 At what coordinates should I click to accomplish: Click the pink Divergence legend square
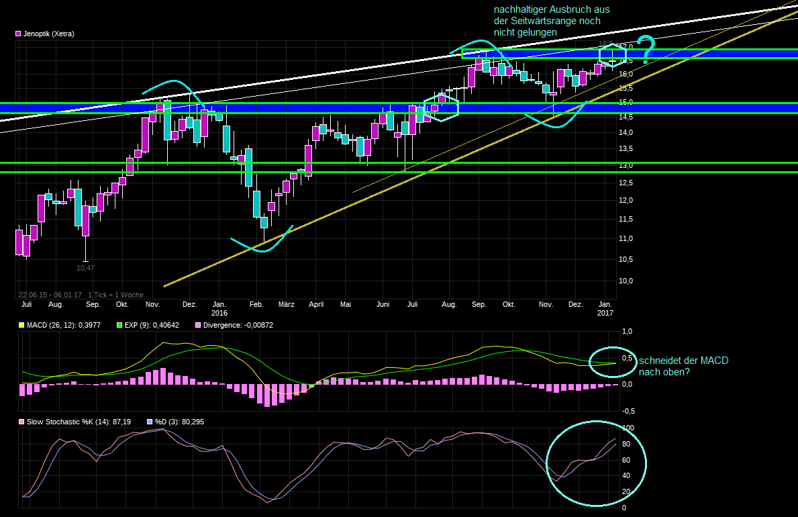197,325
